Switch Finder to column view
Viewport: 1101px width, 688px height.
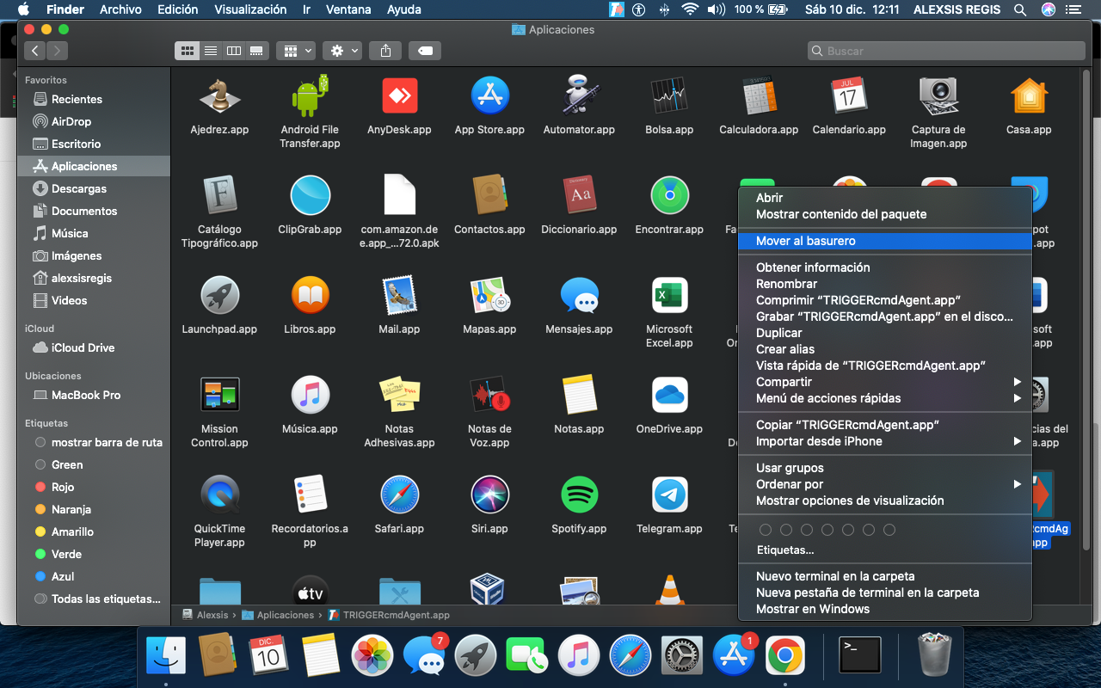click(x=233, y=51)
